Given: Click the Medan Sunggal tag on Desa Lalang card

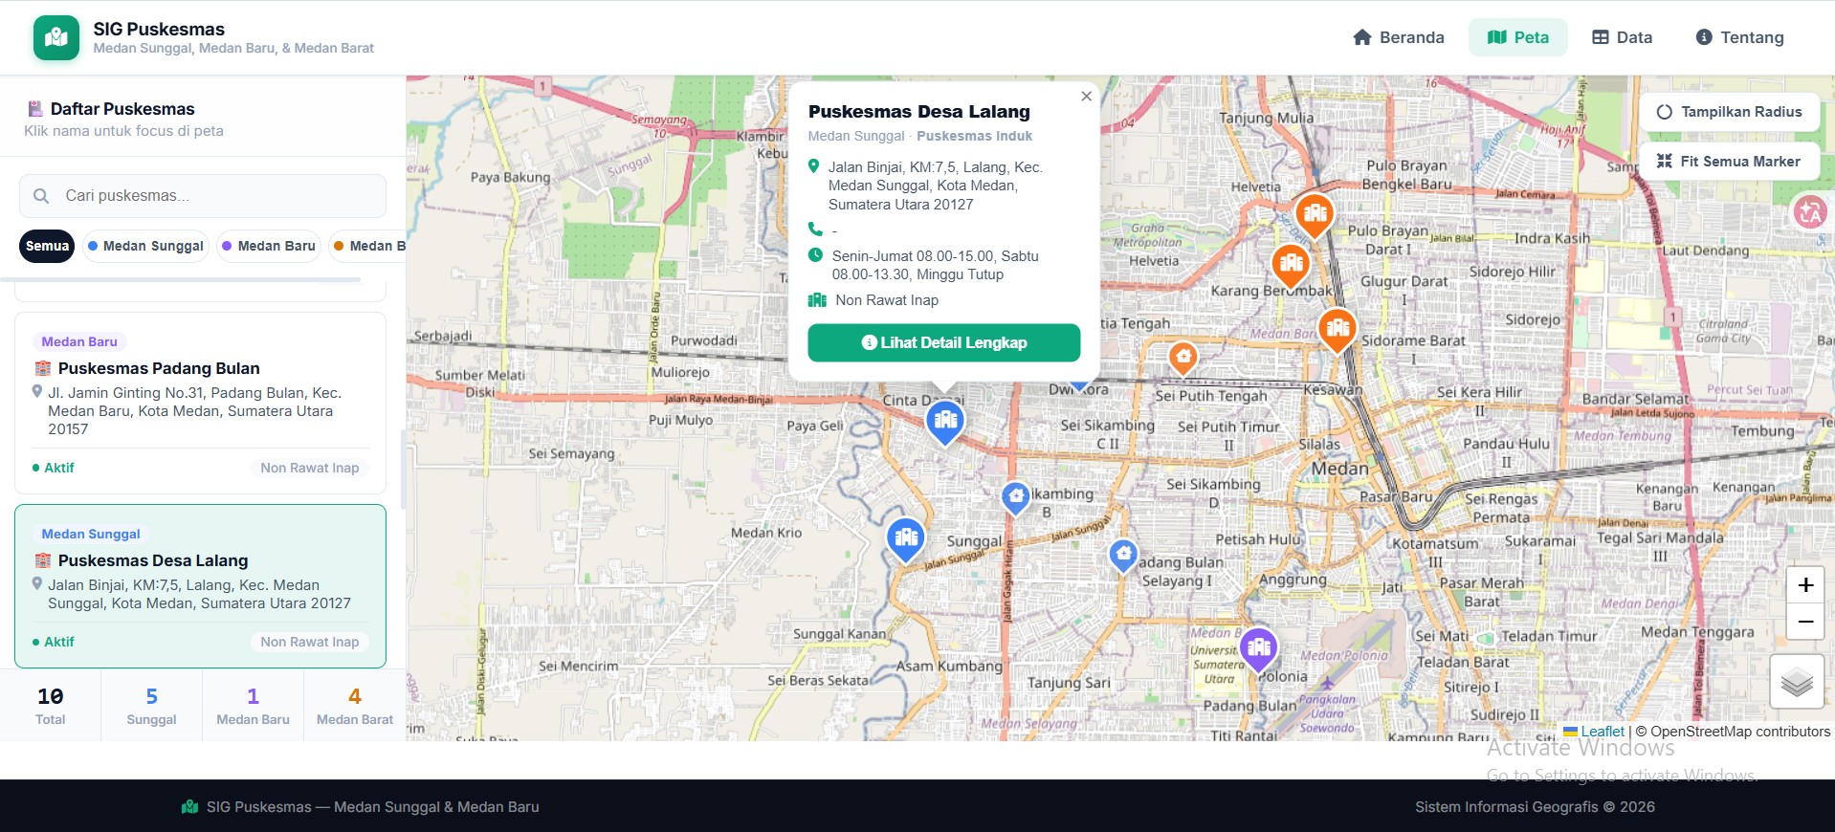Looking at the screenshot, I should [91, 534].
